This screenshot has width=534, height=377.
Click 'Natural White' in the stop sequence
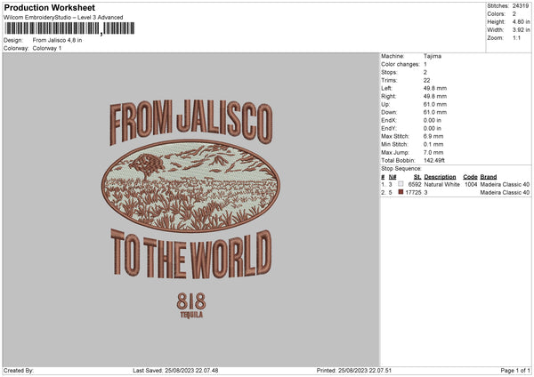441,184
